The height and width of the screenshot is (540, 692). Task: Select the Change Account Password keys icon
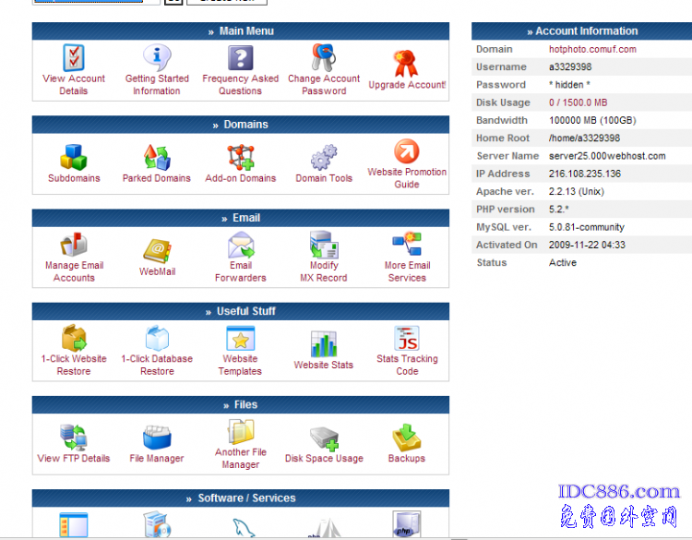pyautogui.click(x=324, y=58)
